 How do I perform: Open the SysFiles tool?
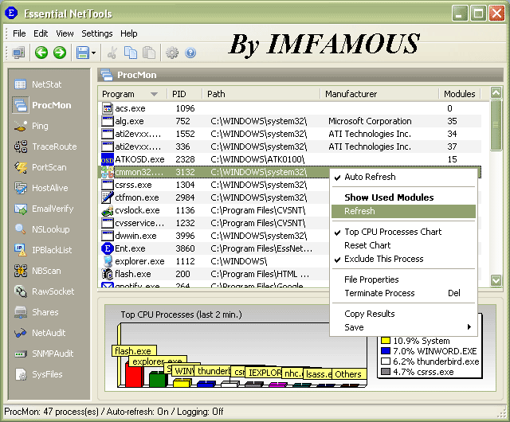(38, 374)
